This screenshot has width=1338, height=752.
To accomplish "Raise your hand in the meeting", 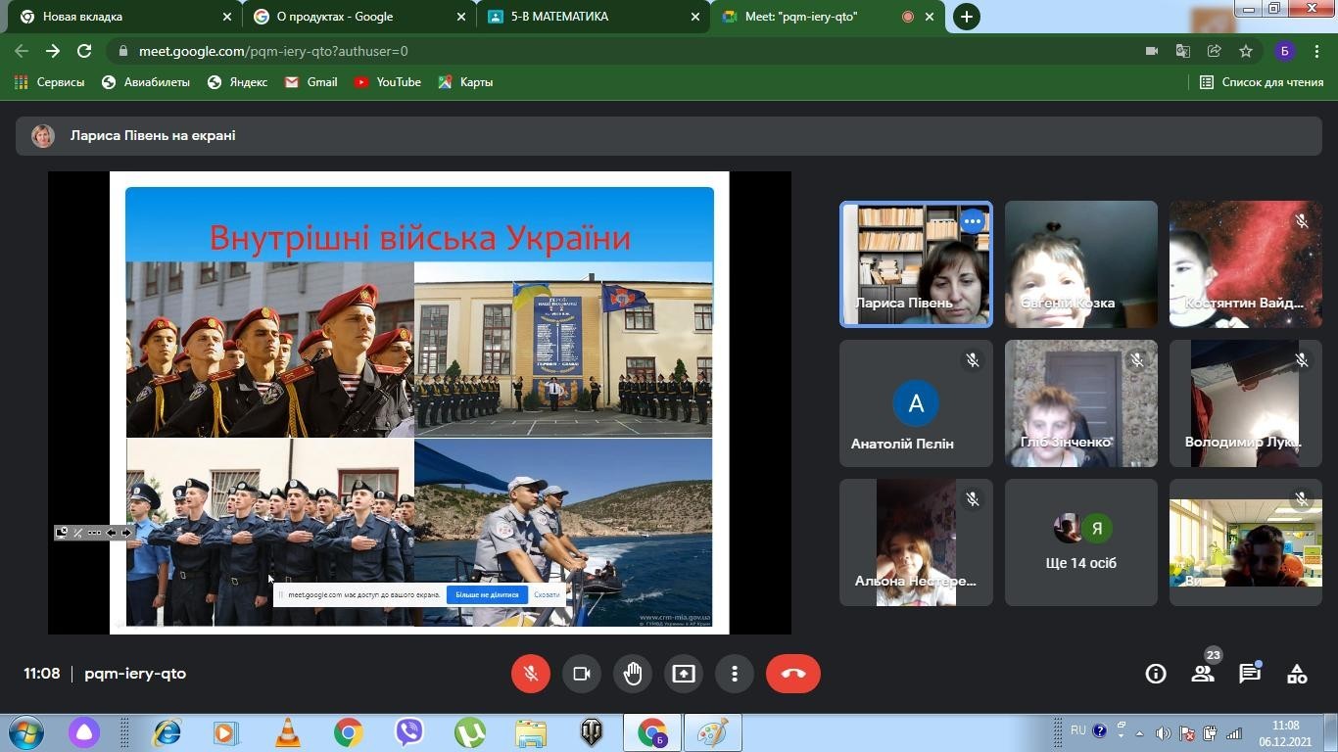I will pyautogui.click(x=633, y=674).
